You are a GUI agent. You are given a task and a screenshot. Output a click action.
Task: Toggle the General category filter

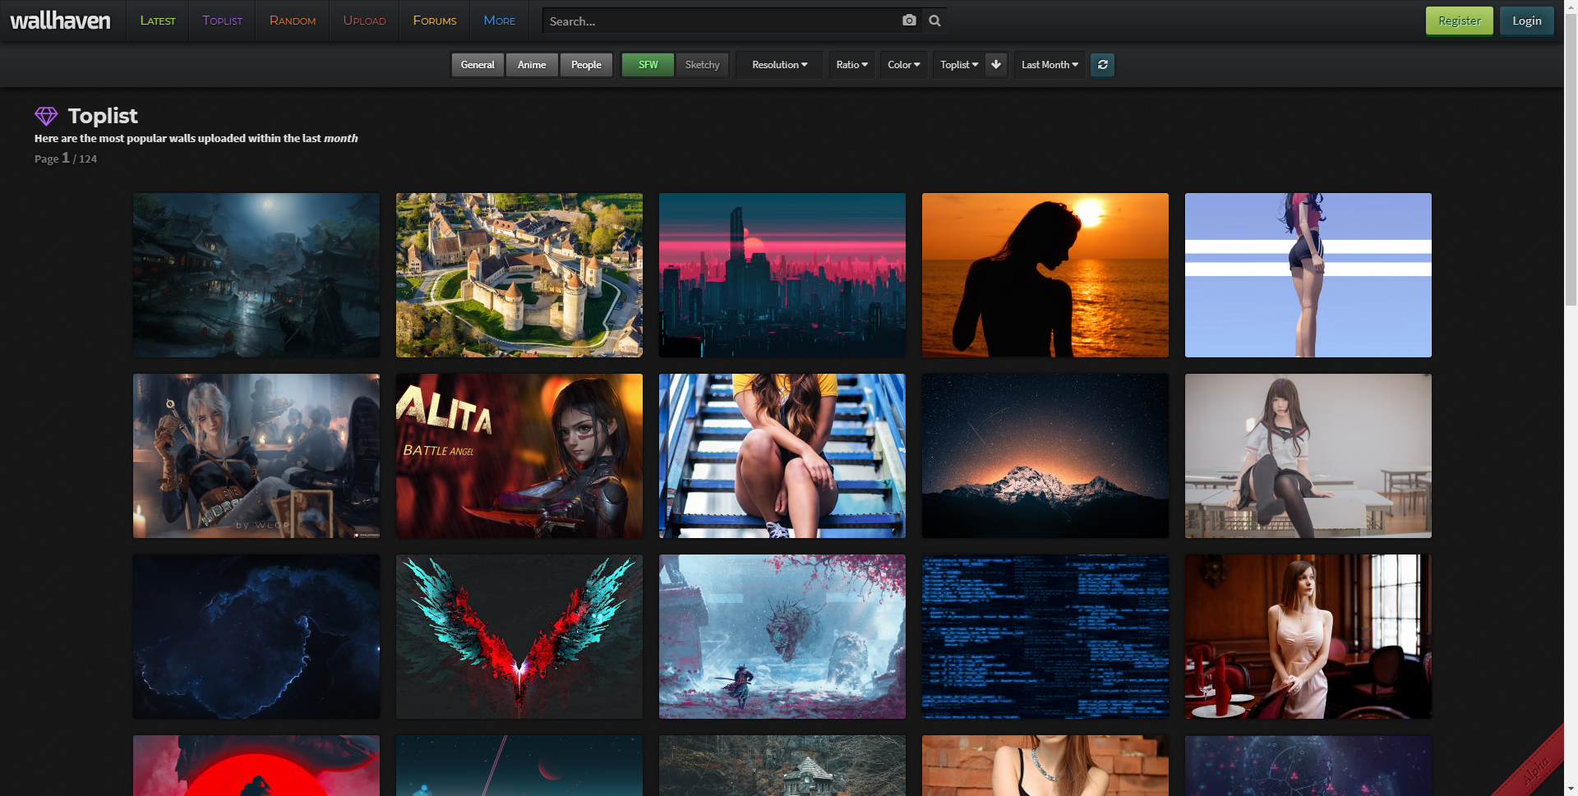click(478, 65)
